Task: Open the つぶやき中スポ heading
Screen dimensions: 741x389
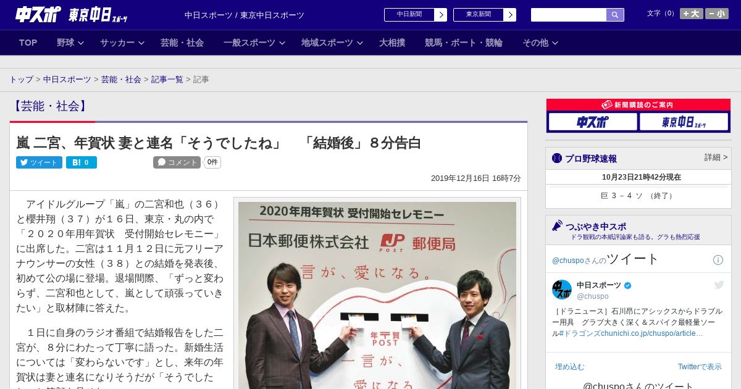Action: (x=595, y=227)
